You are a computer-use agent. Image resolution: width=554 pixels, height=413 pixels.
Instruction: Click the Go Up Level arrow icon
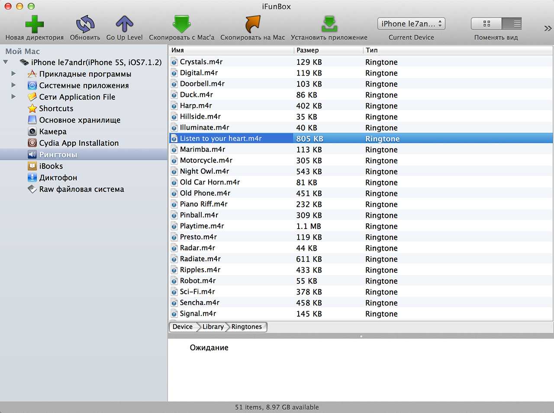(124, 24)
